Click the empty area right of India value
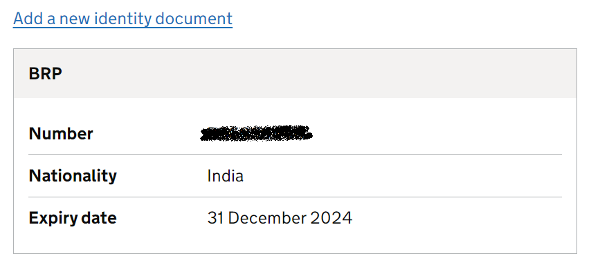The width and height of the screenshot is (609, 265). click(402, 175)
